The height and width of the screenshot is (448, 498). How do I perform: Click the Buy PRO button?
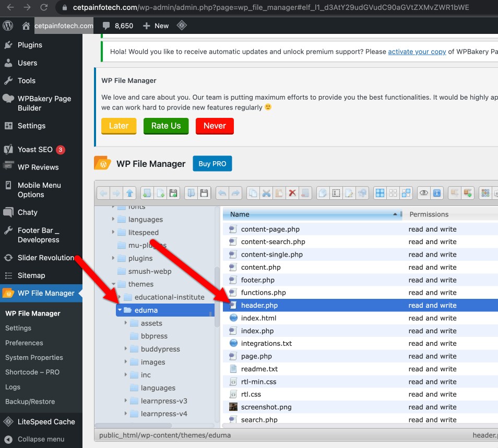212,163
